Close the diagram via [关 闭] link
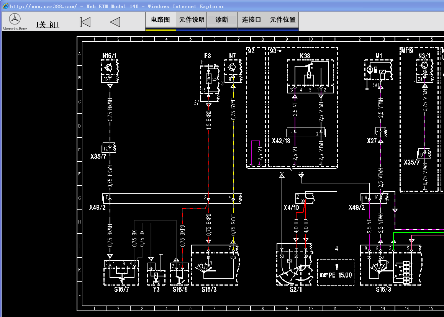444x317 pixels. pyautogui.click(x=48, y=25)
